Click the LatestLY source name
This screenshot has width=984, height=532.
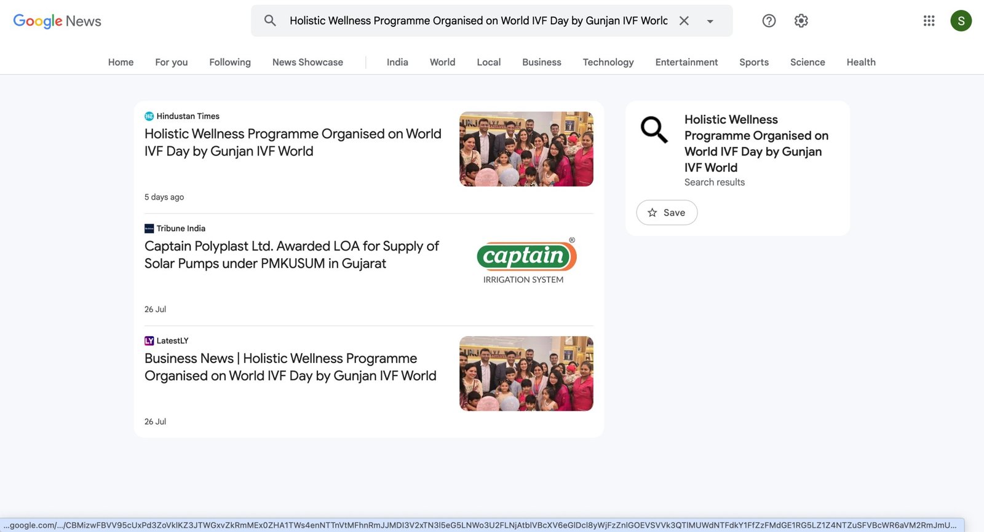[x=172, y=341]
